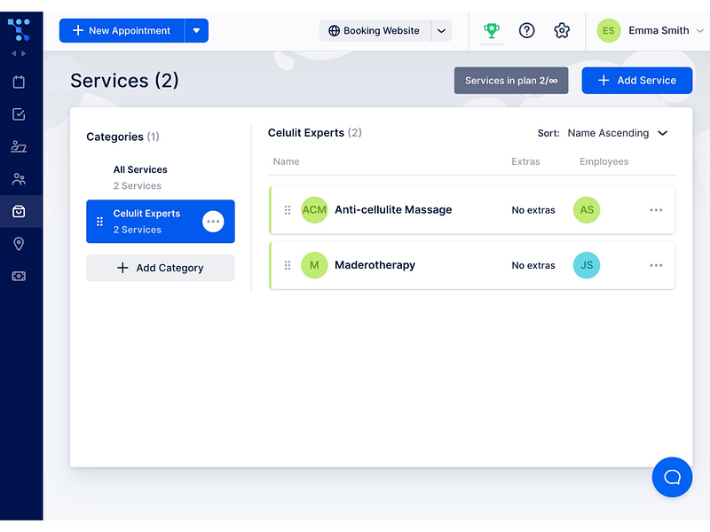Click the Celulit Experts (2) list heading

tap(315, 132)
